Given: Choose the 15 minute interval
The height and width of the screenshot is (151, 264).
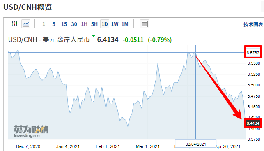Looking at the screenshot, I should pos(64,24).
